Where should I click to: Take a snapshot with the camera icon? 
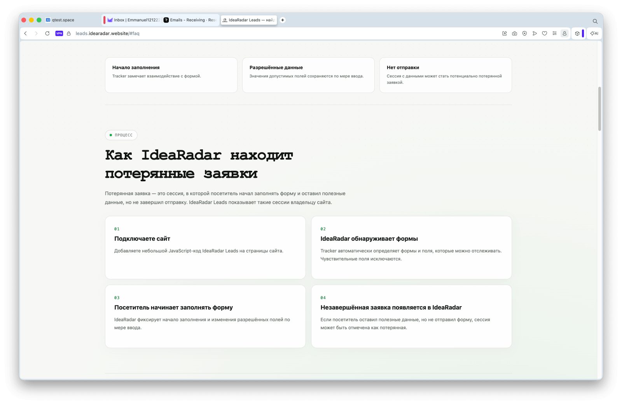(515, 33)
